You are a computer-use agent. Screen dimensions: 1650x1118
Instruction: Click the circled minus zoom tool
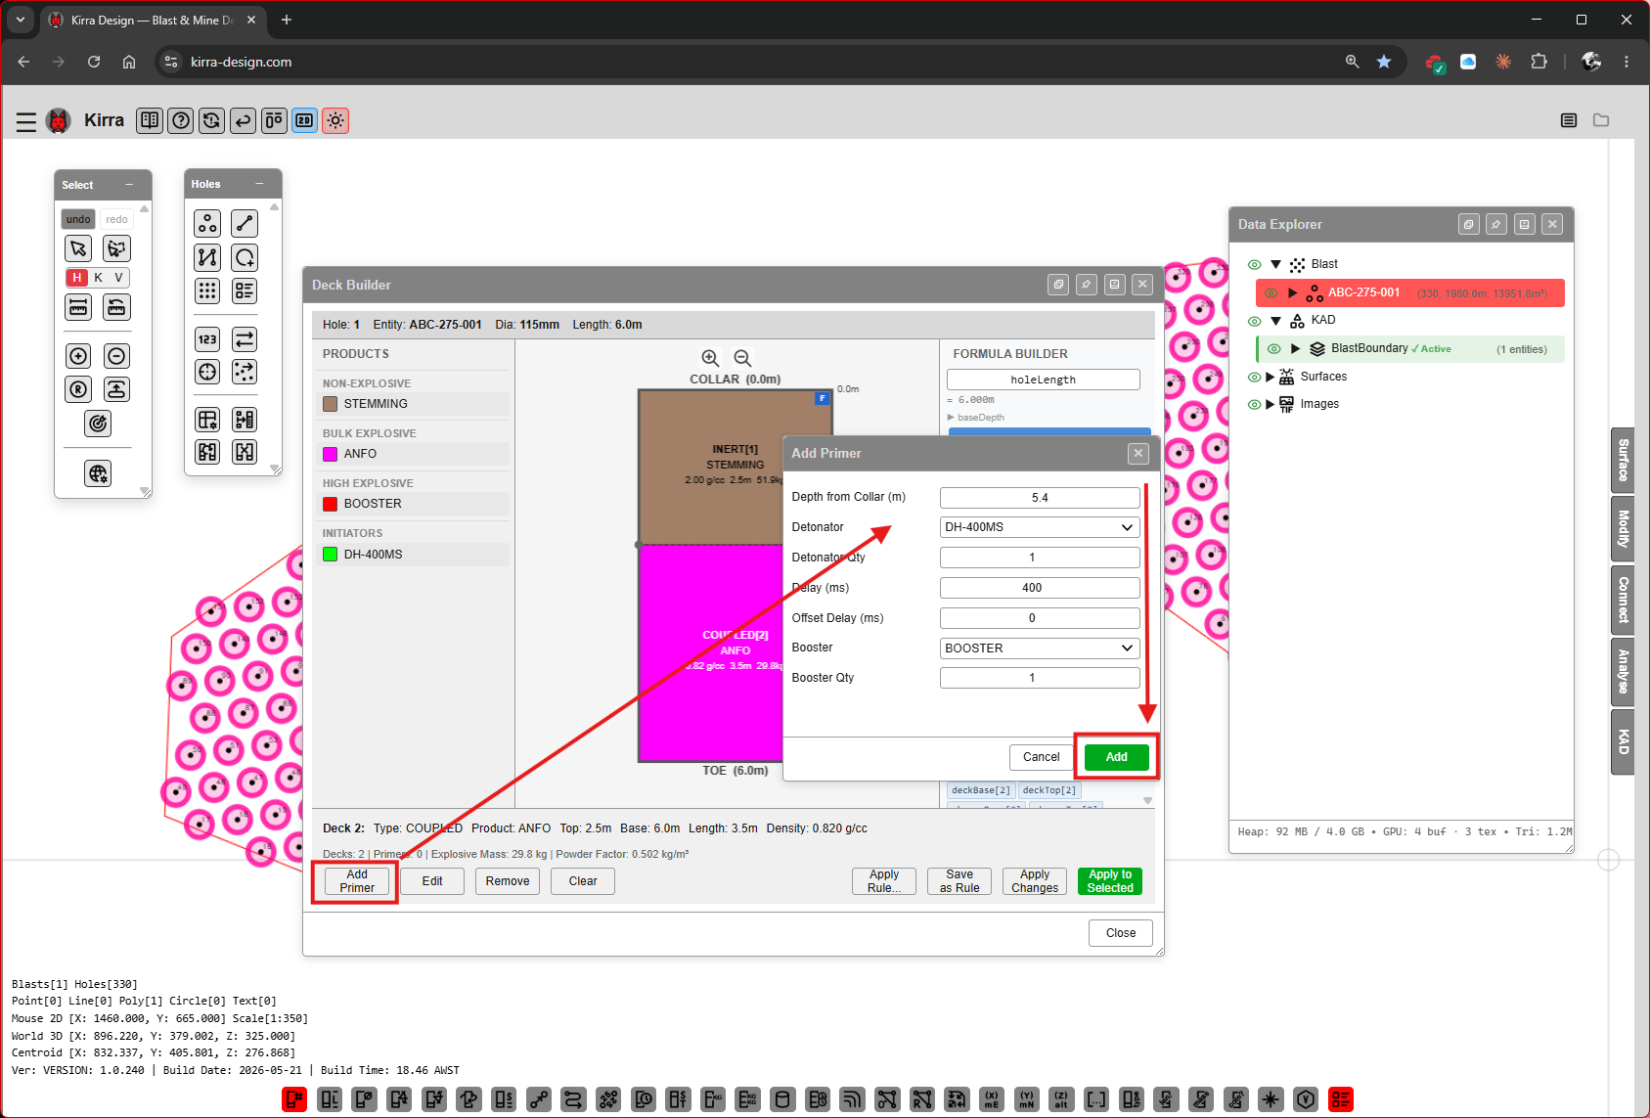116,356
